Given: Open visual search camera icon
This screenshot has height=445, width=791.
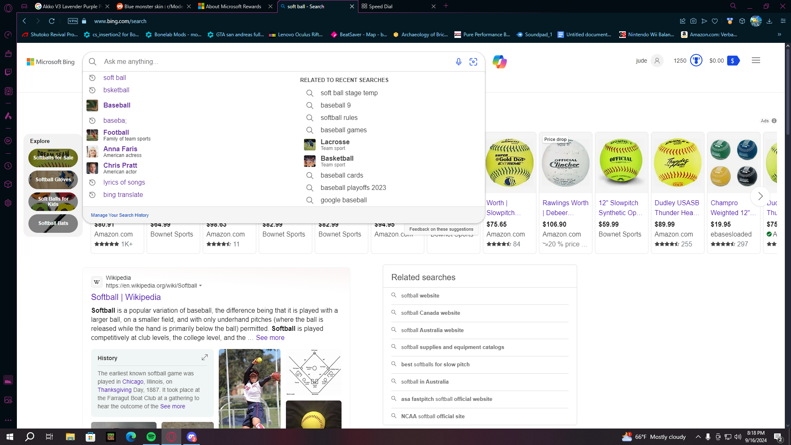Looking at the screenshot, I should [x=473, y=62].
